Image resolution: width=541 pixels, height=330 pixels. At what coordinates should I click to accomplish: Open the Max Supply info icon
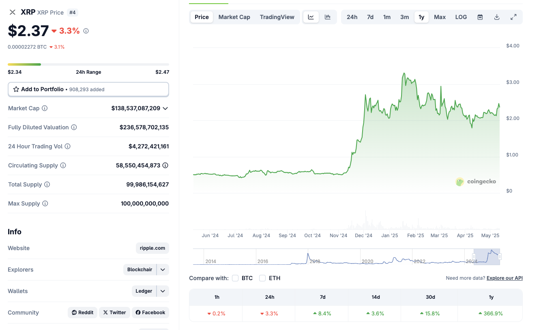click(45, 204)
